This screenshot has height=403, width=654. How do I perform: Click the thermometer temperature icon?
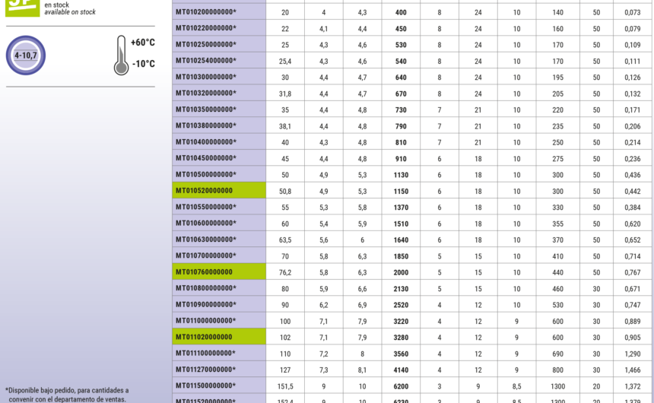tap(121, 56)
